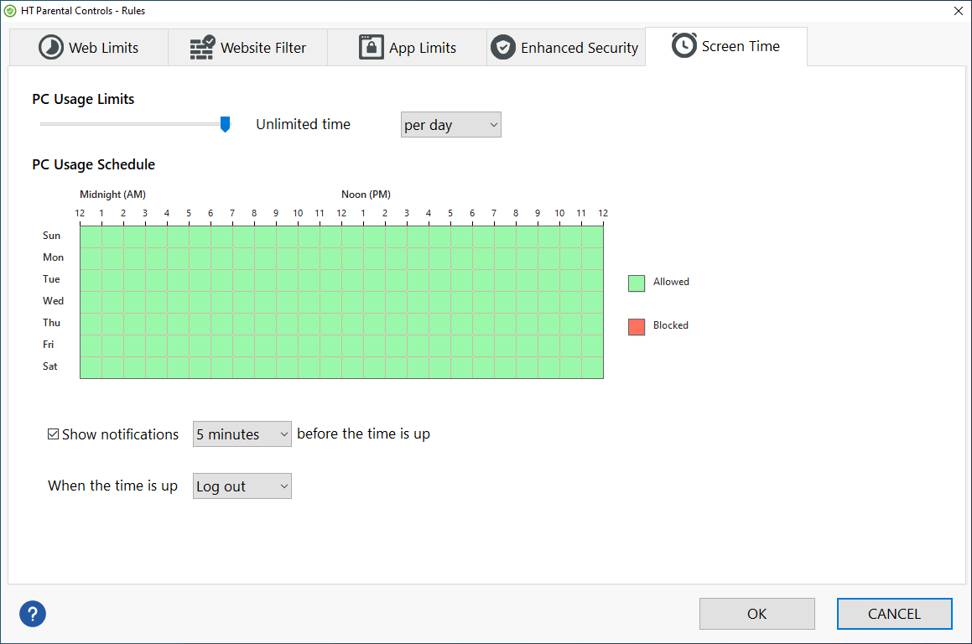
Task: Click the Blocked legend label
Action: coord(671,325)
